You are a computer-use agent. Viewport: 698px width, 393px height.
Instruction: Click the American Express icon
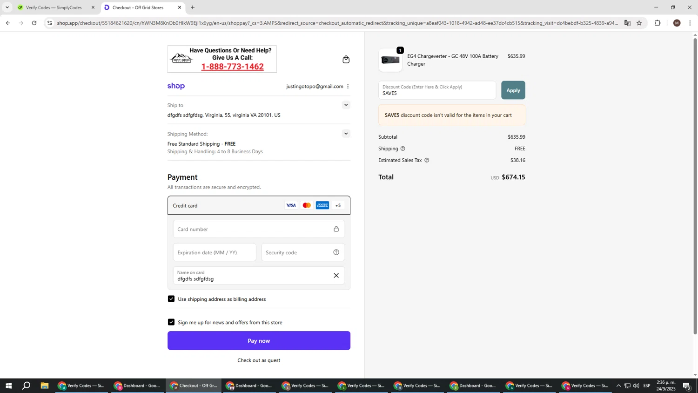click(322, 205)
